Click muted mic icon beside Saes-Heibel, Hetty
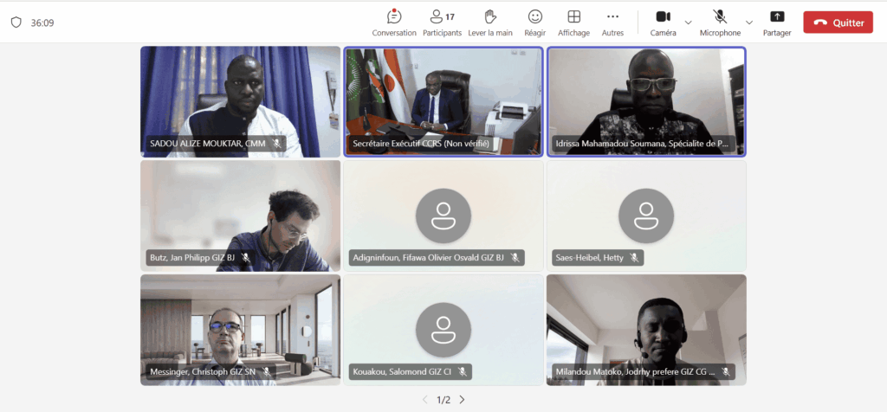The image size is (887, 412). pyautogui.click(x=634, y=258)
